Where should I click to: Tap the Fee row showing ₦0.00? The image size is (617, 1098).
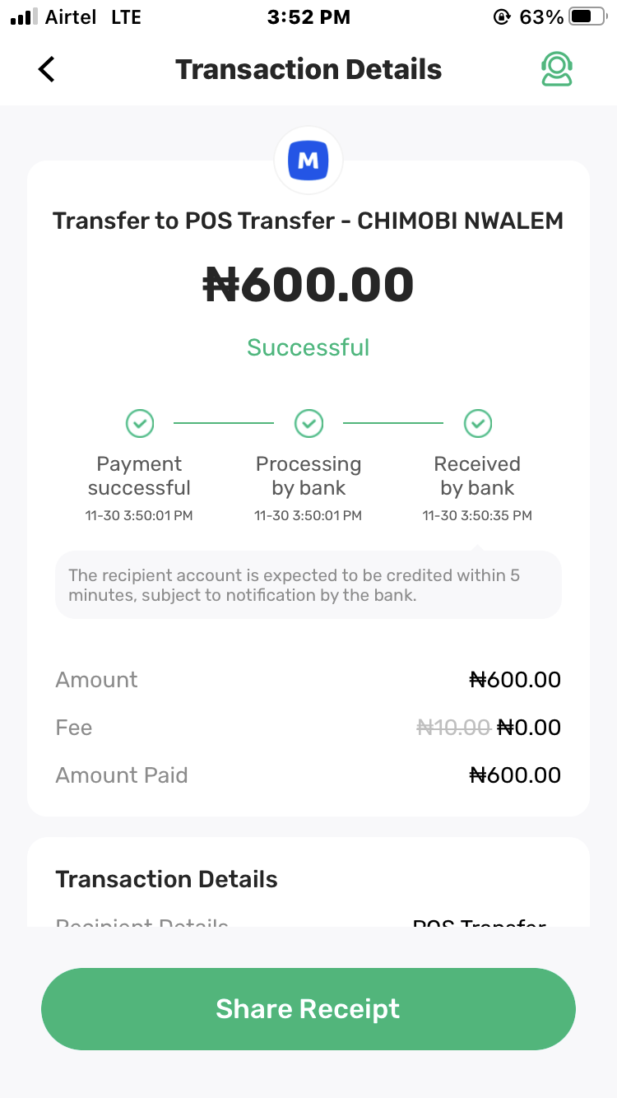pos(529,728)
